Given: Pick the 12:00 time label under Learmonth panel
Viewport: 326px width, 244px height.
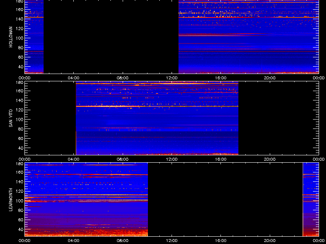Looking at the screenshot, I should point(172,241).
